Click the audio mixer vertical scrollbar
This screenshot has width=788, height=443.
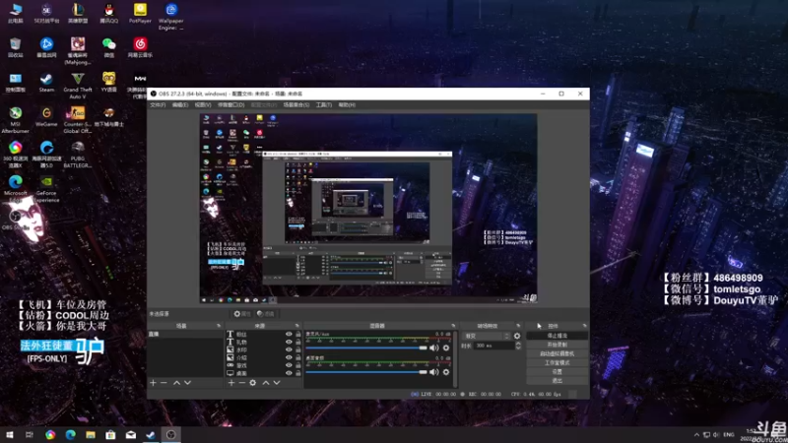[455, 358]
